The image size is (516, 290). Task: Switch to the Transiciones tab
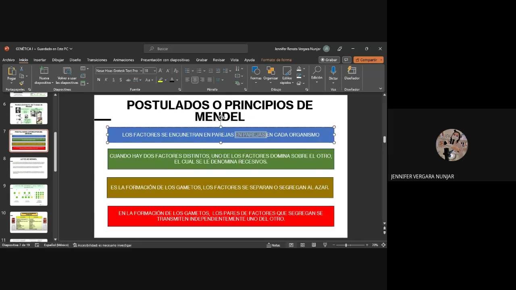pos(97,60)
